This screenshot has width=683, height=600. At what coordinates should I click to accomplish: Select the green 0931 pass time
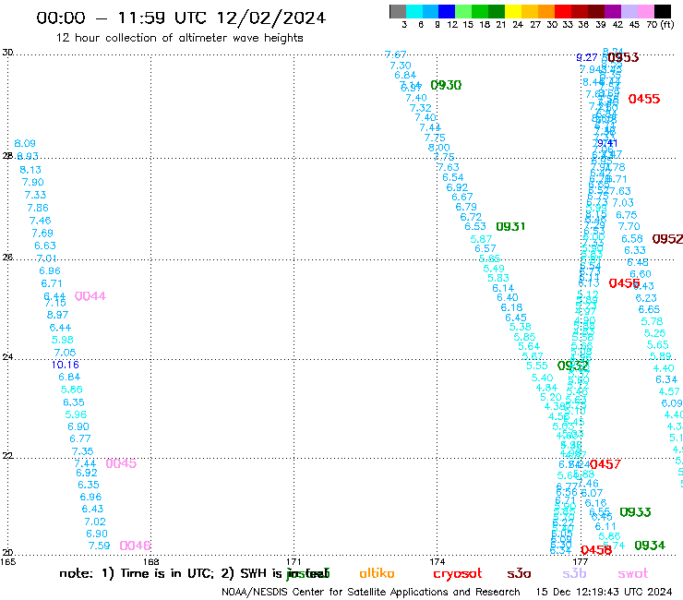510,226
